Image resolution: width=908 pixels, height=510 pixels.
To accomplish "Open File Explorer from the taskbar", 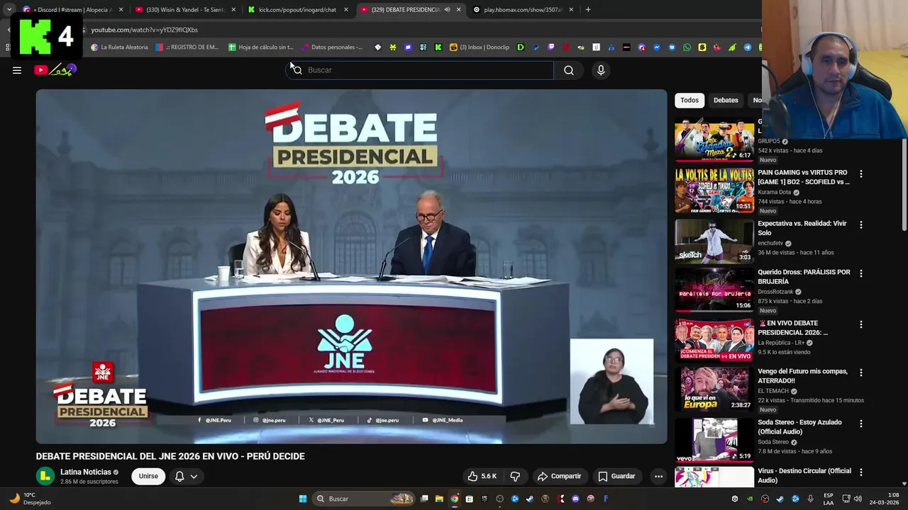I will click(439, 499).
